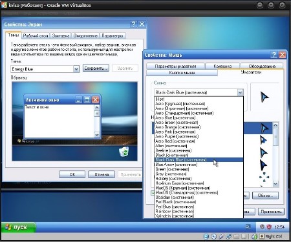291x242 pixels.
Task: Click the scroll down arrow of pointer list
Action: (275, 184)
